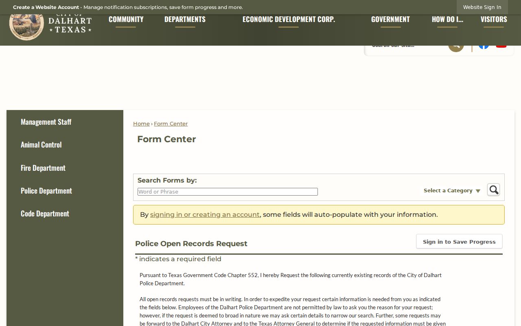
Task: Open the Economic Development Corp. menu
Action: click(289, 20)
